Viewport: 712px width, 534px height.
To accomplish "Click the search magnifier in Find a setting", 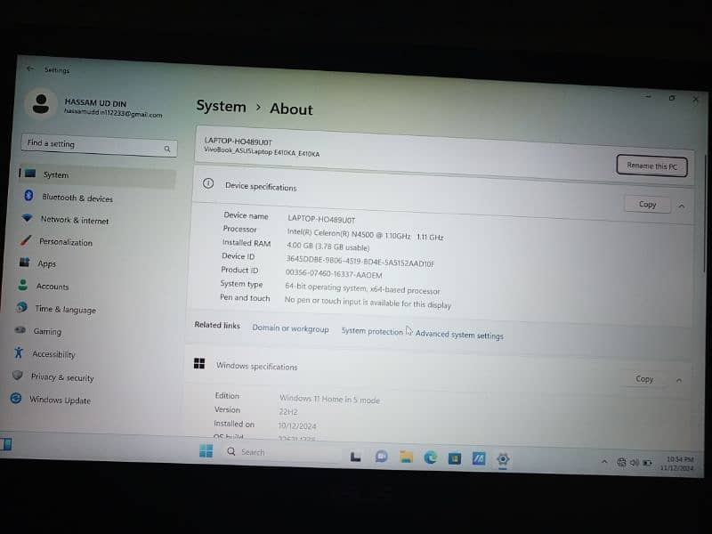I will 166,149.
